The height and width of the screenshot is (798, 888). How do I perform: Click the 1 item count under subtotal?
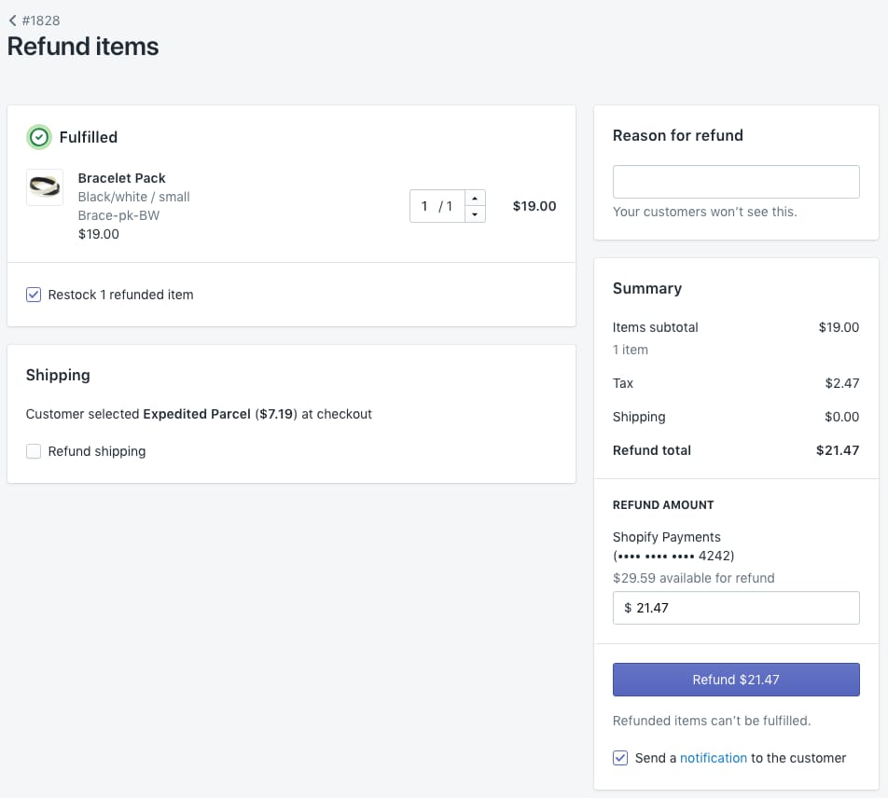630,350
